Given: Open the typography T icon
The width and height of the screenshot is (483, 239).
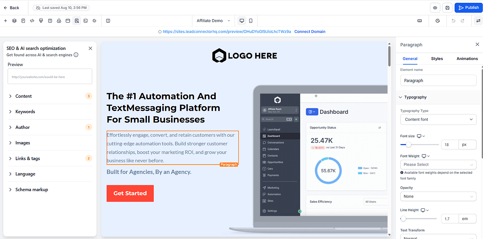Looking at the screenshot, I should (x=50, y=21).
